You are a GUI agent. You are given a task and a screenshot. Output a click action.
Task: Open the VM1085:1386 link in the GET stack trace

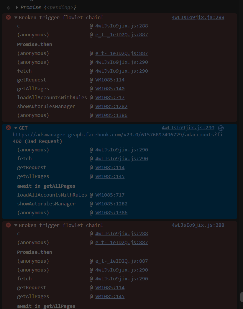(111, 212)
